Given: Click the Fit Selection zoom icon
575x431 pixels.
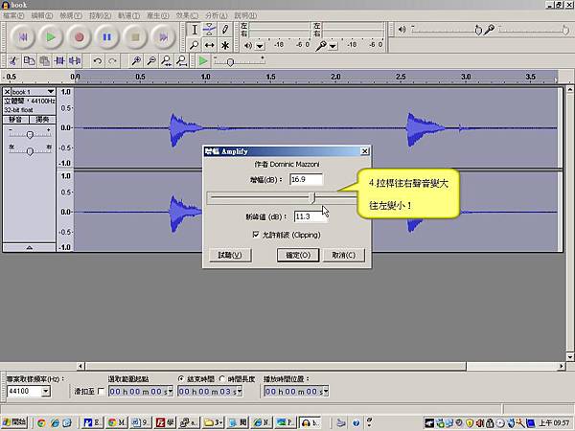Looking at the screenshot, I should click(167, 61).
